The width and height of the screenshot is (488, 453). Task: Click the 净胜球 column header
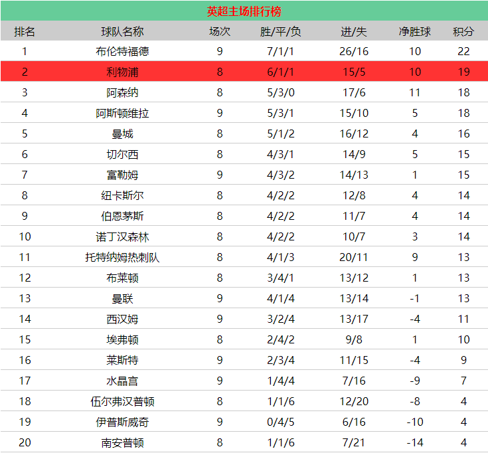pyautogui.click(x=415, y=31)
